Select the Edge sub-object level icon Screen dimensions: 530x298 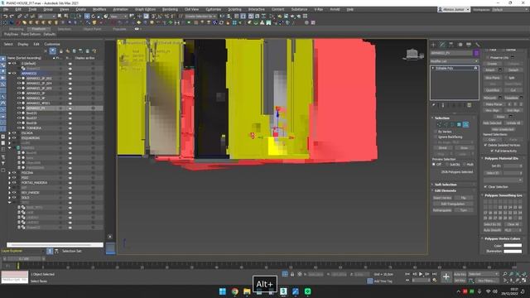click(446, 125)
